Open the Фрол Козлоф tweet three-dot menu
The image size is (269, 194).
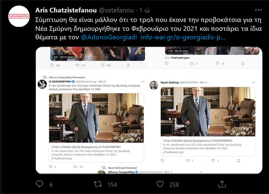[254, 82]
